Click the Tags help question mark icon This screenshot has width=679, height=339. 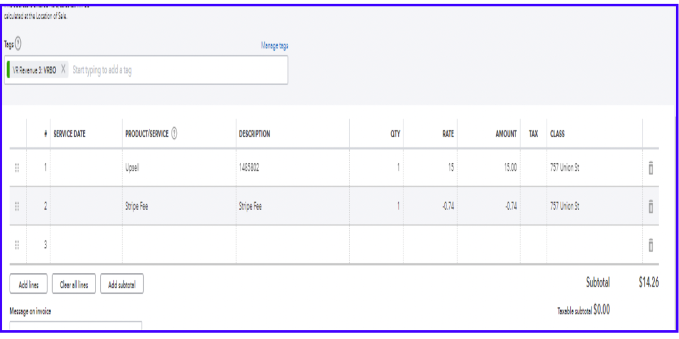[19, 44]
